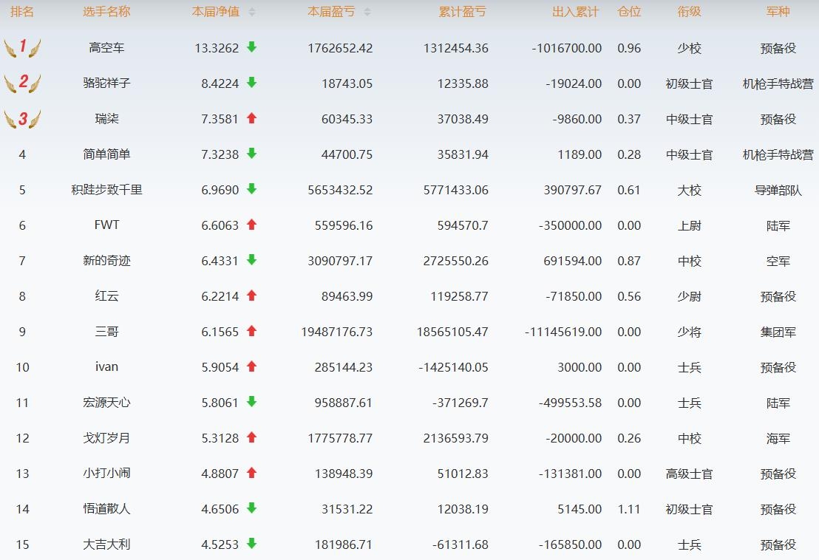This screenshot has width=819, height=560.
Task: Click the 出入累计 column header
Action: click(575, 13)
